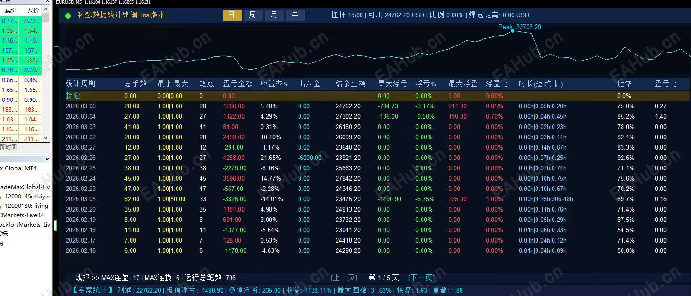
Task: Select the Global MT4 navigator entry
Action: tap(18, 168)
